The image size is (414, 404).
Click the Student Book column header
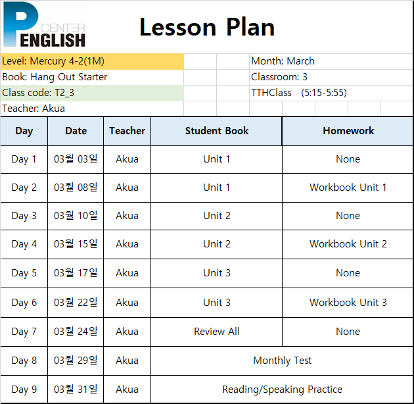[x=216, y=131]
